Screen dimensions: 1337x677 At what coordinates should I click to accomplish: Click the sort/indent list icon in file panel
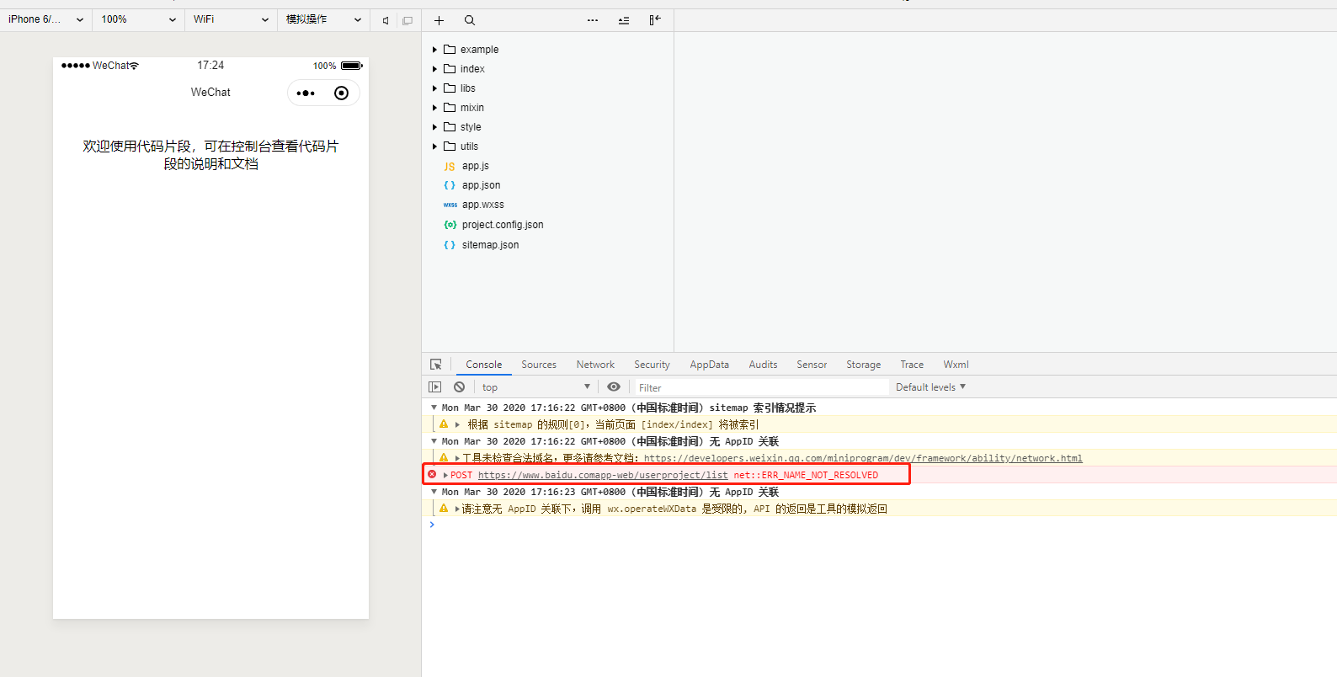point(624,20)
